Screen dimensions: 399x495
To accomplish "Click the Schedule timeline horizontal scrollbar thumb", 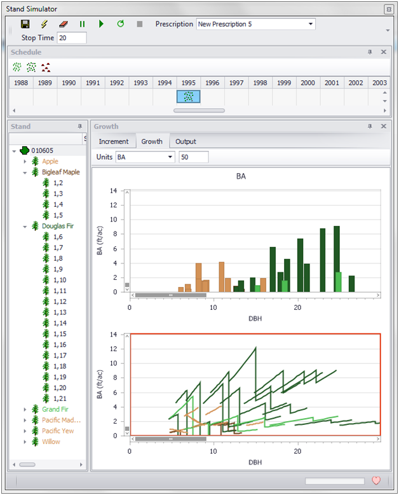I will (x=199, y=111).
